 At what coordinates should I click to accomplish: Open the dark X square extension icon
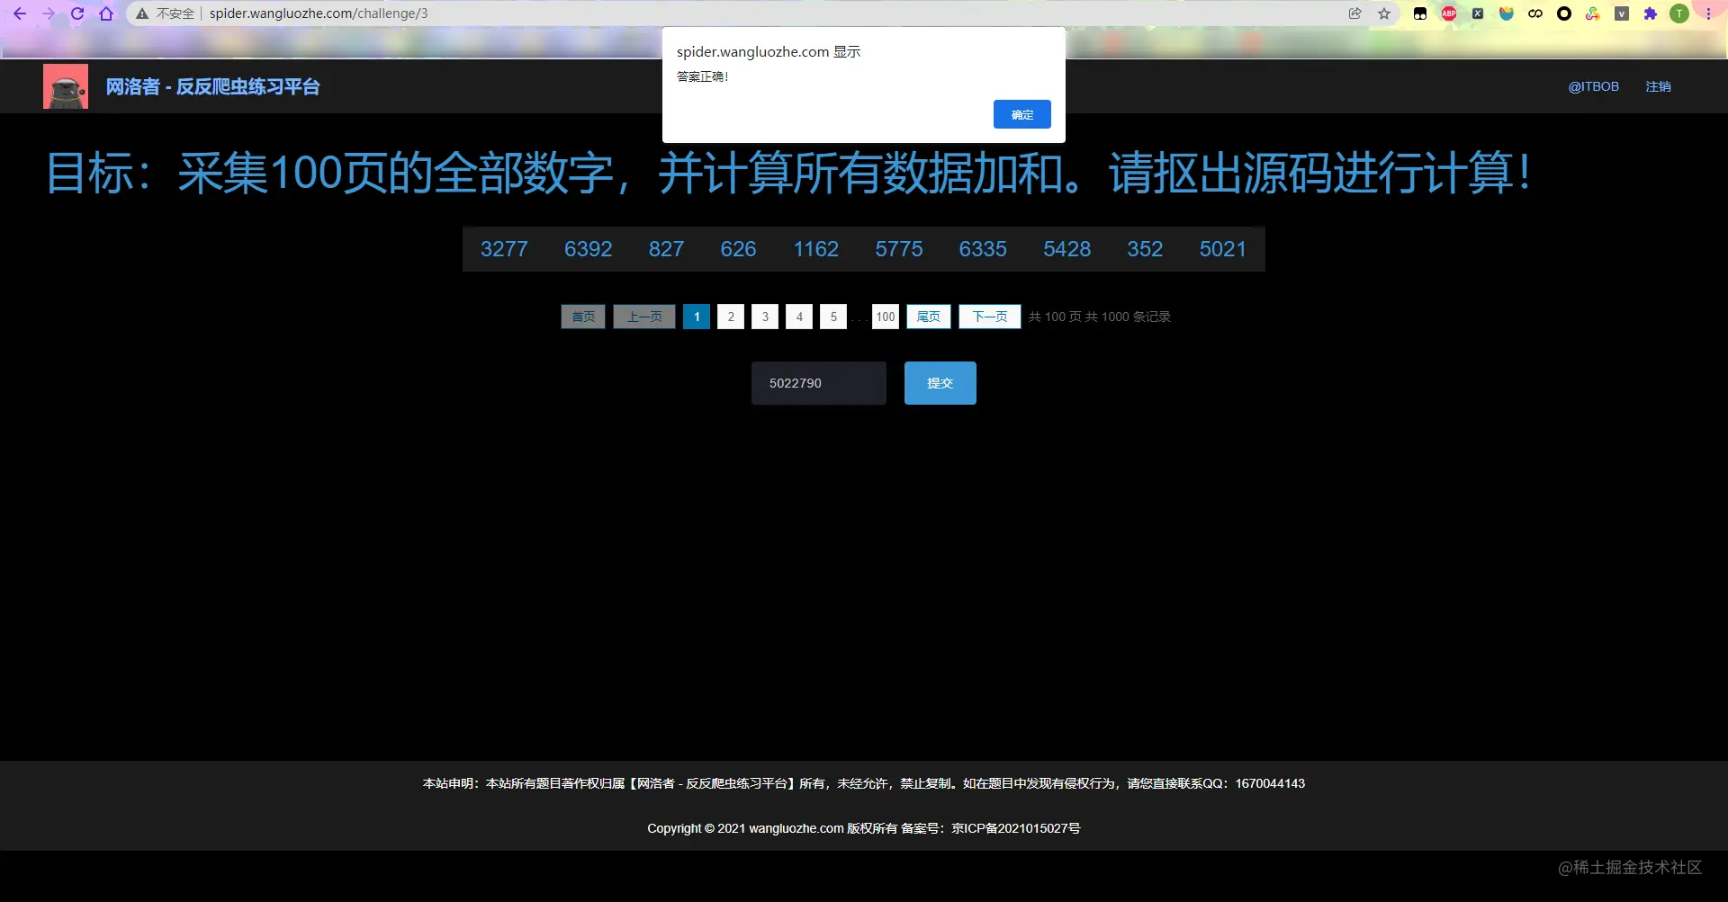coord(1478,13)
